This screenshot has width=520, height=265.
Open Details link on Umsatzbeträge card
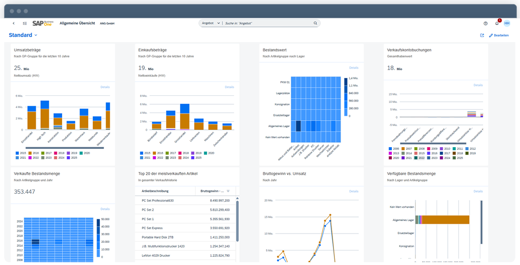105,87
